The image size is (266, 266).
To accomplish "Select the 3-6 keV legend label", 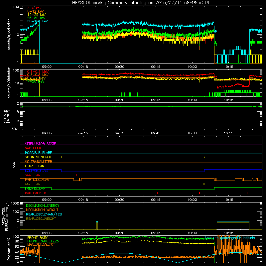I will pyautogui.click(x=34, y=8).
